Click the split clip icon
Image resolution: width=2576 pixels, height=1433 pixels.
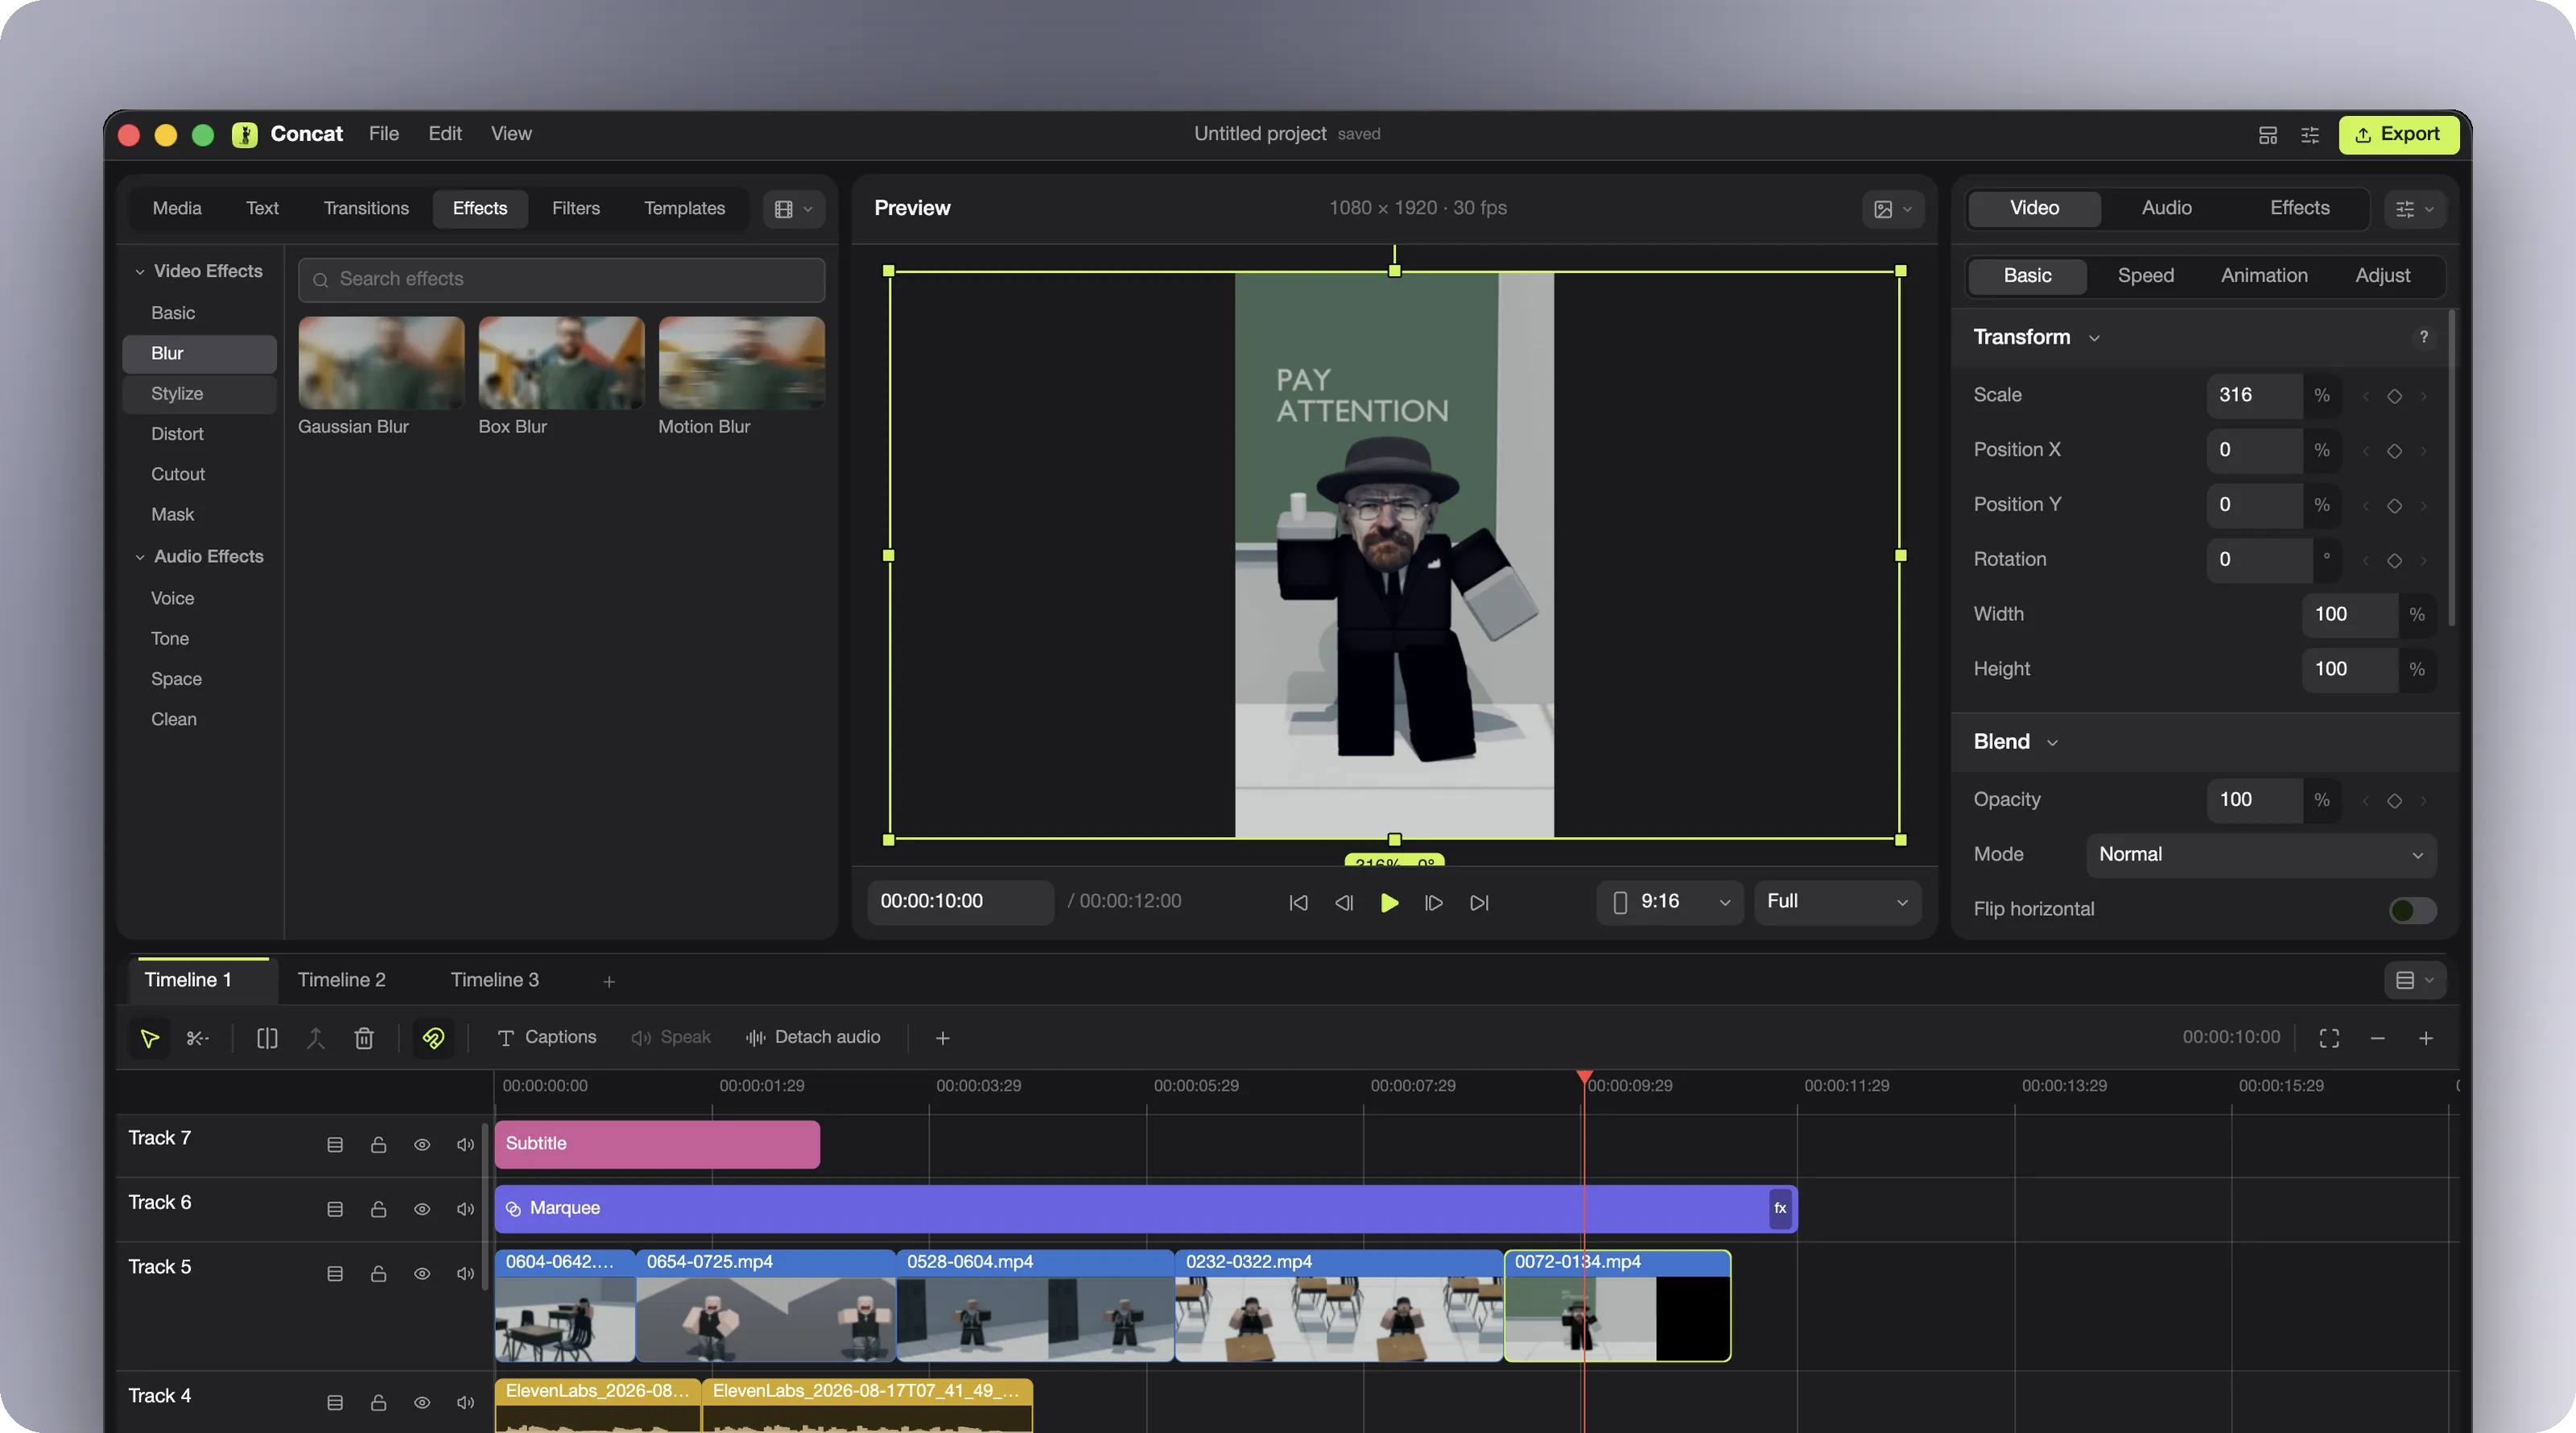tap(267, 1038)
